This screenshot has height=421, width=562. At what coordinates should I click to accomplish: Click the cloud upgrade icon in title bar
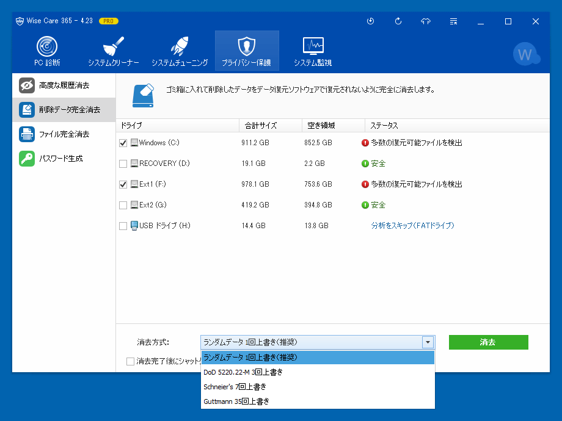(425, 21)
